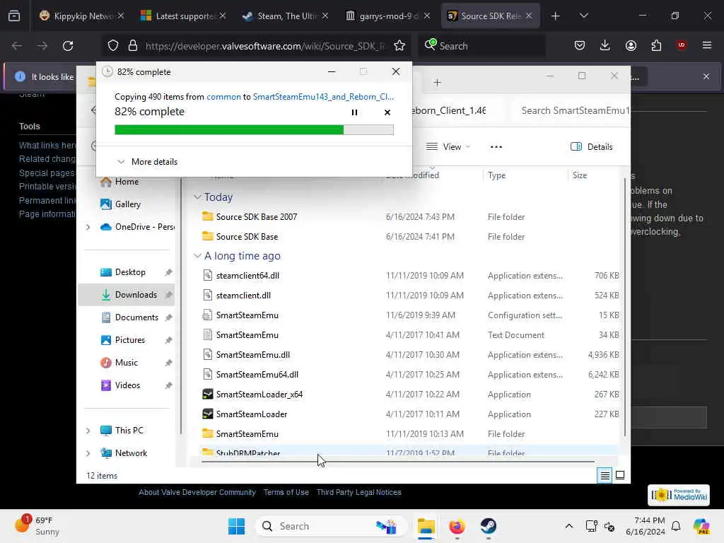Viewport: 724px width, 543px height.
Task: Select steamclient64.dll file
Action: pyautogui.click(x=247, y=276)
